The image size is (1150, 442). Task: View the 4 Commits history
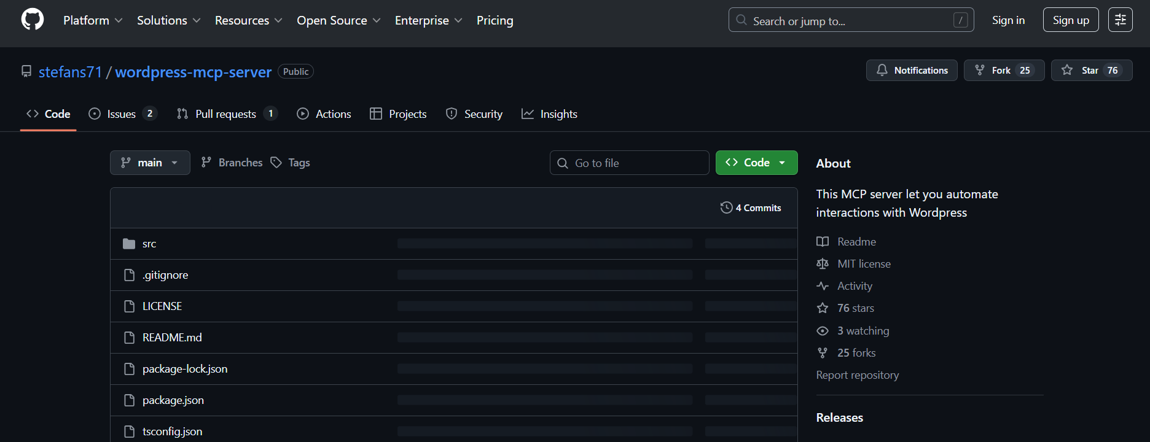(x=751, y=208)
